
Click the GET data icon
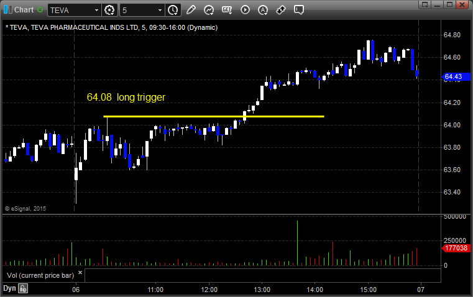click(227, 10)
